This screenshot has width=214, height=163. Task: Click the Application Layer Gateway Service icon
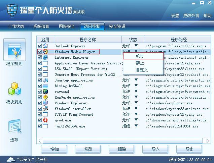(45, 63)
